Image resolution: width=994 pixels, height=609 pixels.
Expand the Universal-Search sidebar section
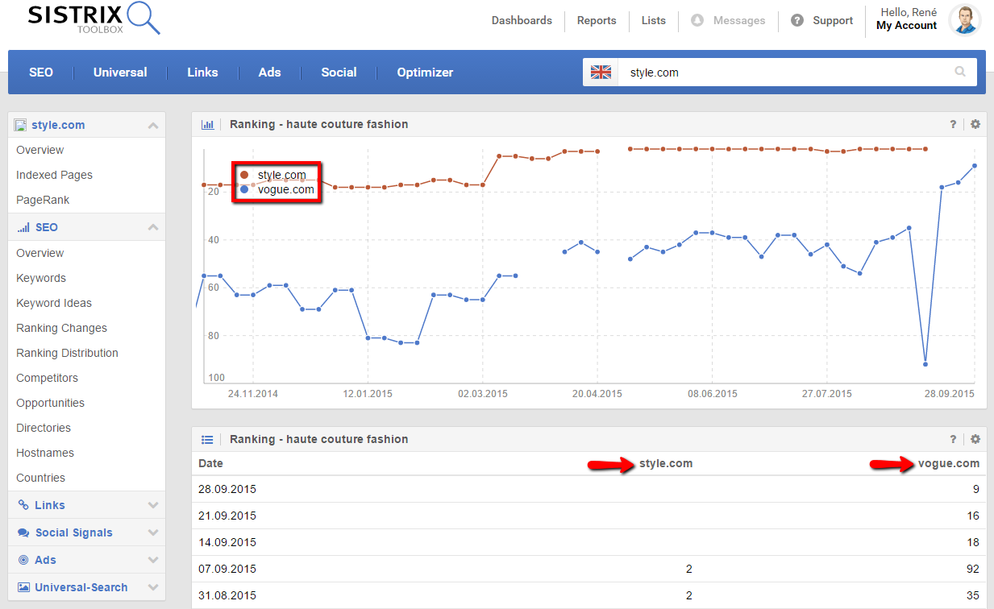[152, 587]
